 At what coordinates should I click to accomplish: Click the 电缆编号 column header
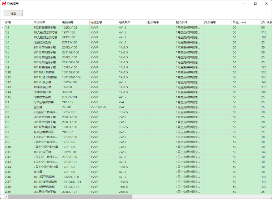click(75, 22)
